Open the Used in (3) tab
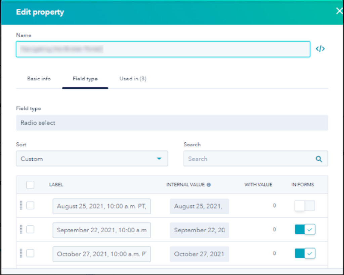344x275 pixels. point(133,79)
